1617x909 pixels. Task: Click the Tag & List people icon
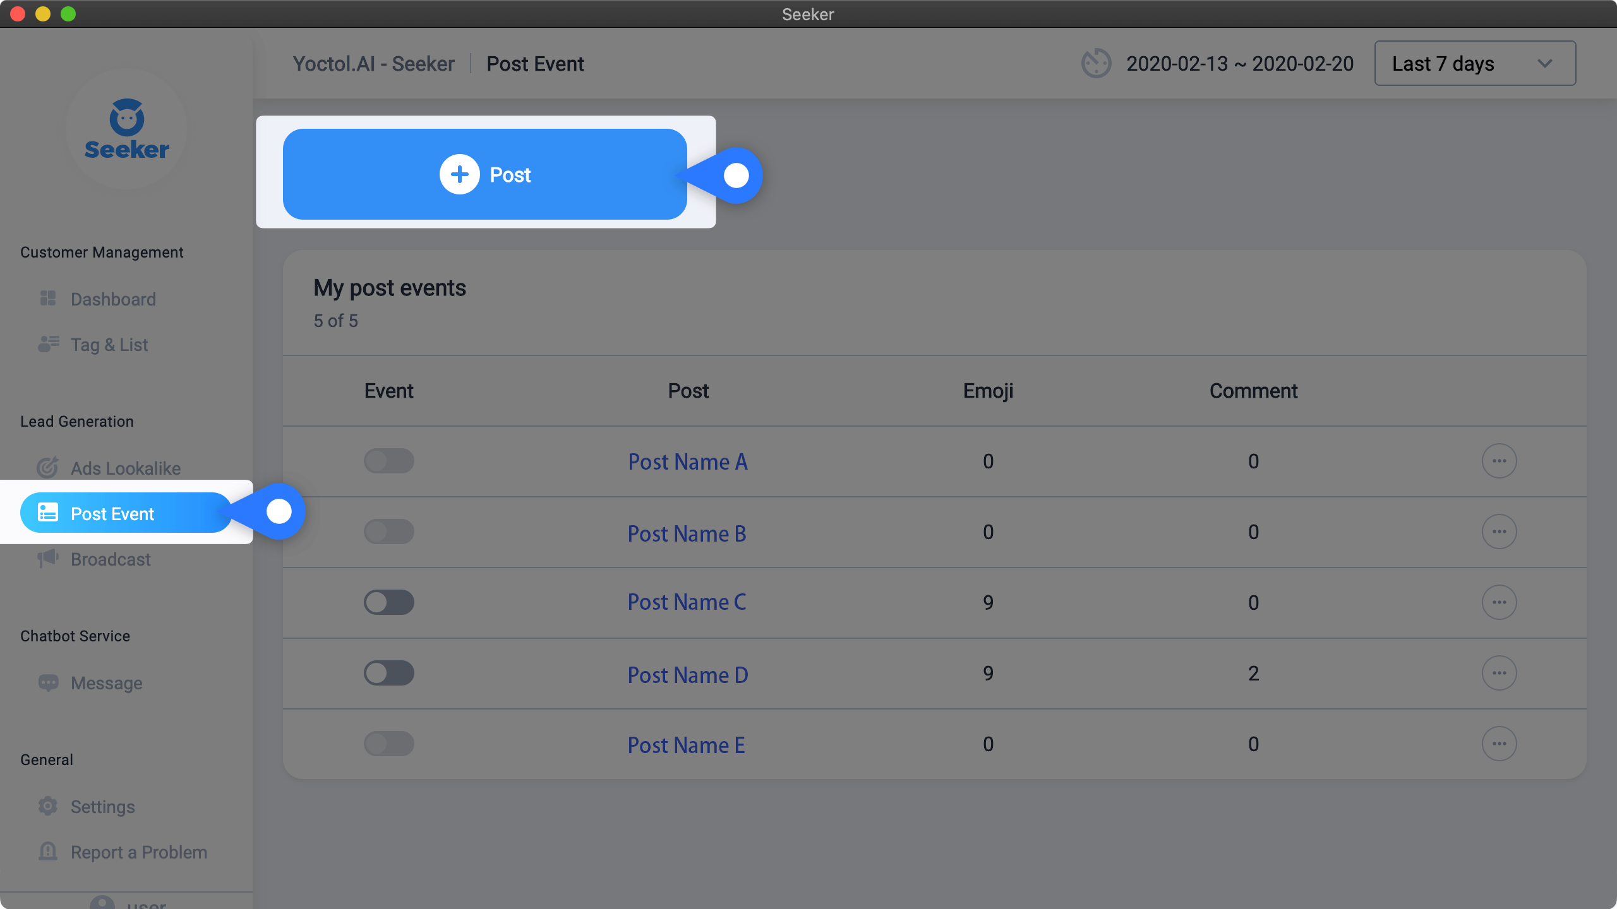(x=48, y=344)
